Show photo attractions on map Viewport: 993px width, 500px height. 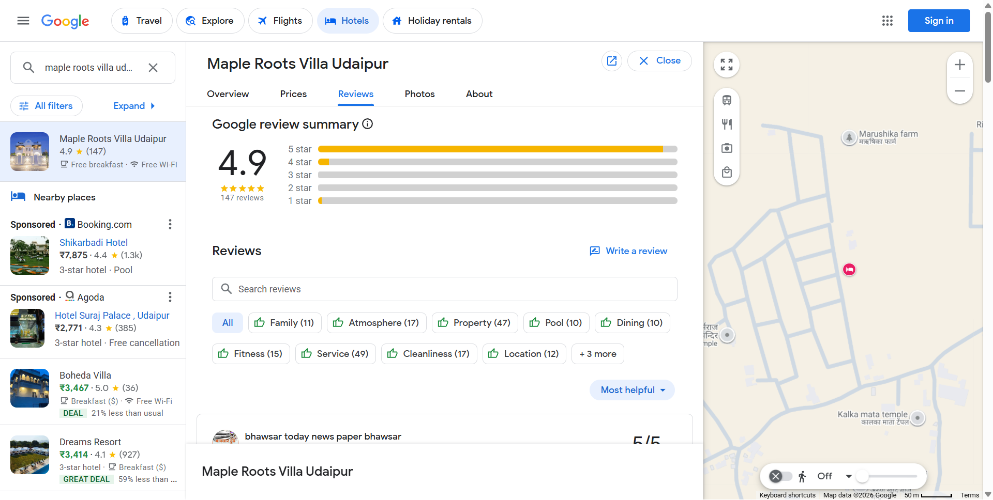coord(727,148)
